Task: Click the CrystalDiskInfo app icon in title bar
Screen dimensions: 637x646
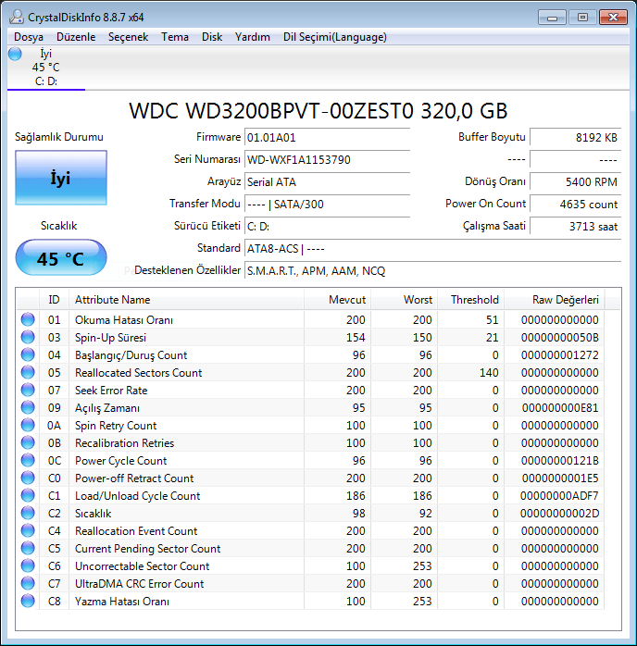Action: (x=17, y=17)
